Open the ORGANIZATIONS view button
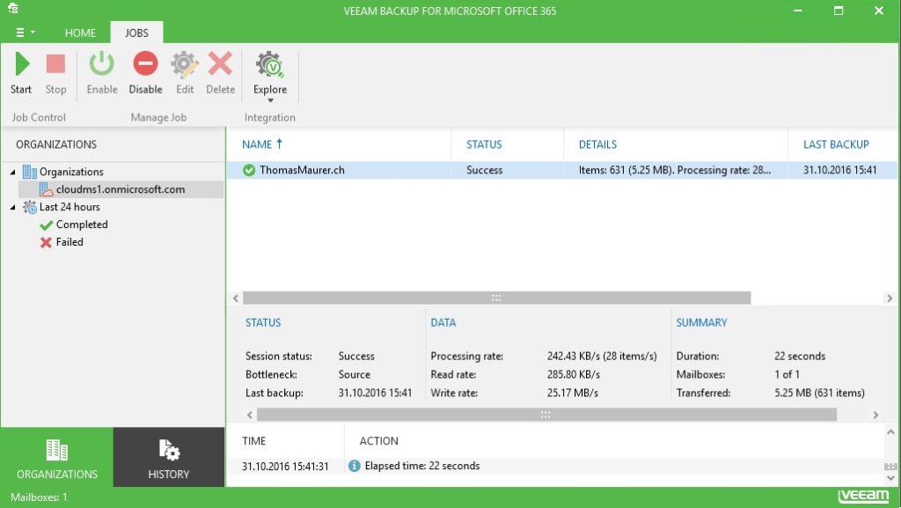 tap(57, 458)
